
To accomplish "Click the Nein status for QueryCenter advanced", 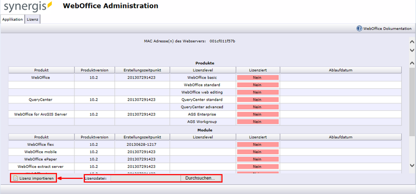I will 258,107.
